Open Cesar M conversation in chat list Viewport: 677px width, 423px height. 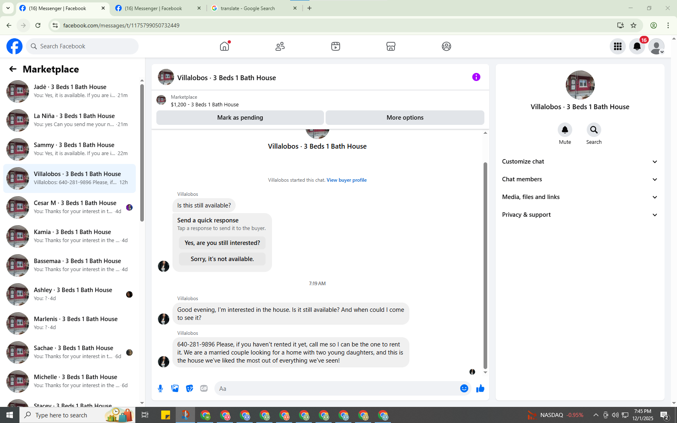click(70, 207)
